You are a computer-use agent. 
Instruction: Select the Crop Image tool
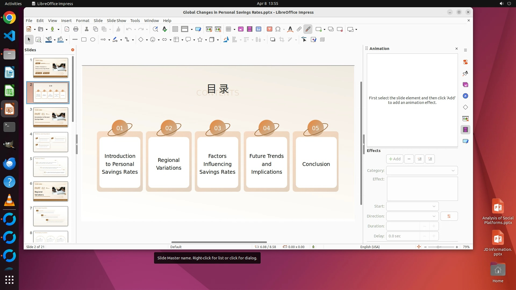[x=281, y=40]
